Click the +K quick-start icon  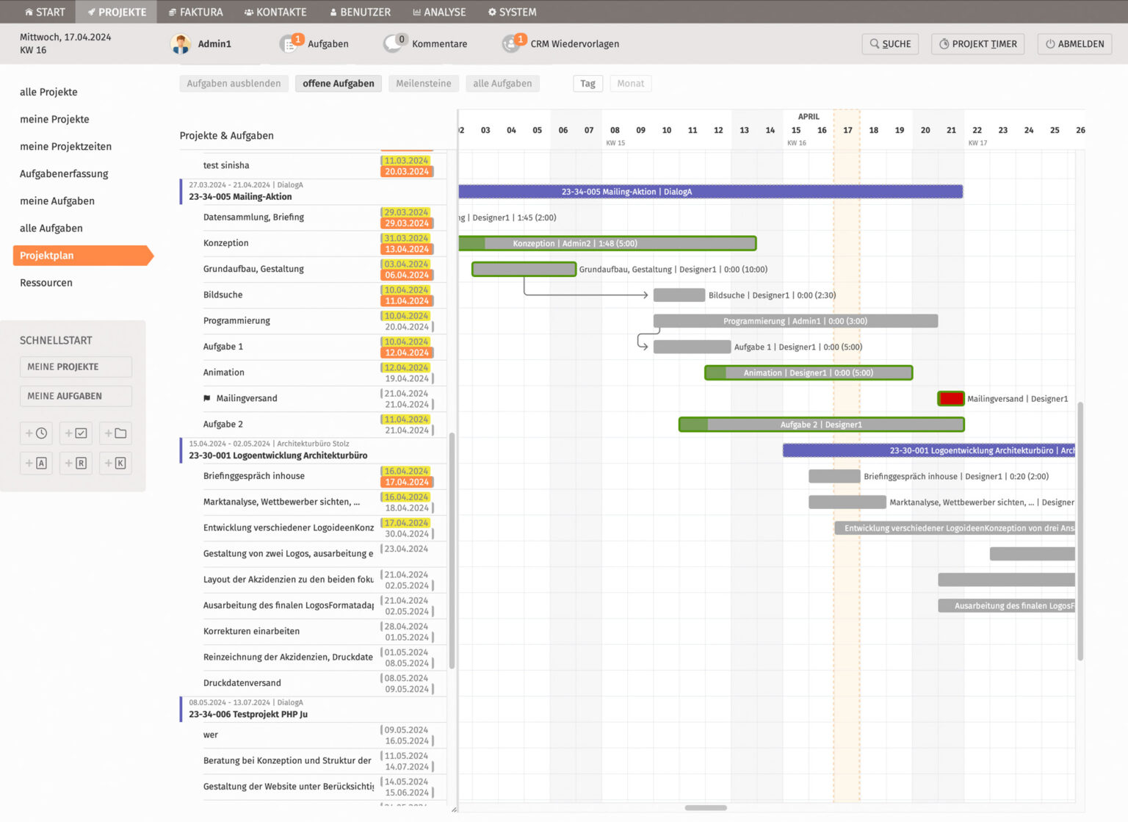tap(115, 463)
